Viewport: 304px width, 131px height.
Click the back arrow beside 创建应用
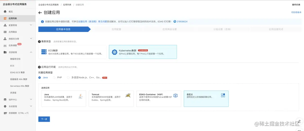(40, 13)
